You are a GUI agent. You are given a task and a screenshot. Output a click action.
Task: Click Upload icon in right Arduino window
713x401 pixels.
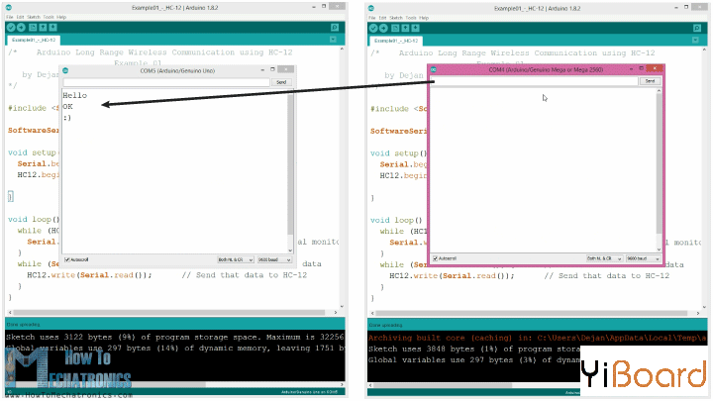[x=384, y=28]
